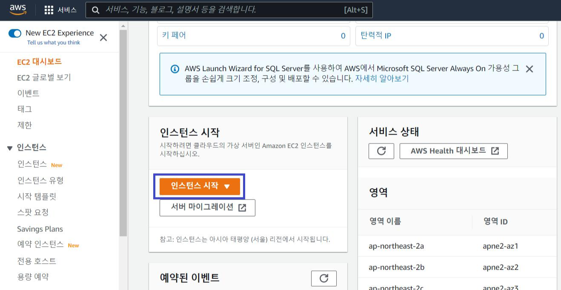Go to 태그 in the sidebar
The width and height of the screenshot is (561, 290).
click(x=25, y=109)
